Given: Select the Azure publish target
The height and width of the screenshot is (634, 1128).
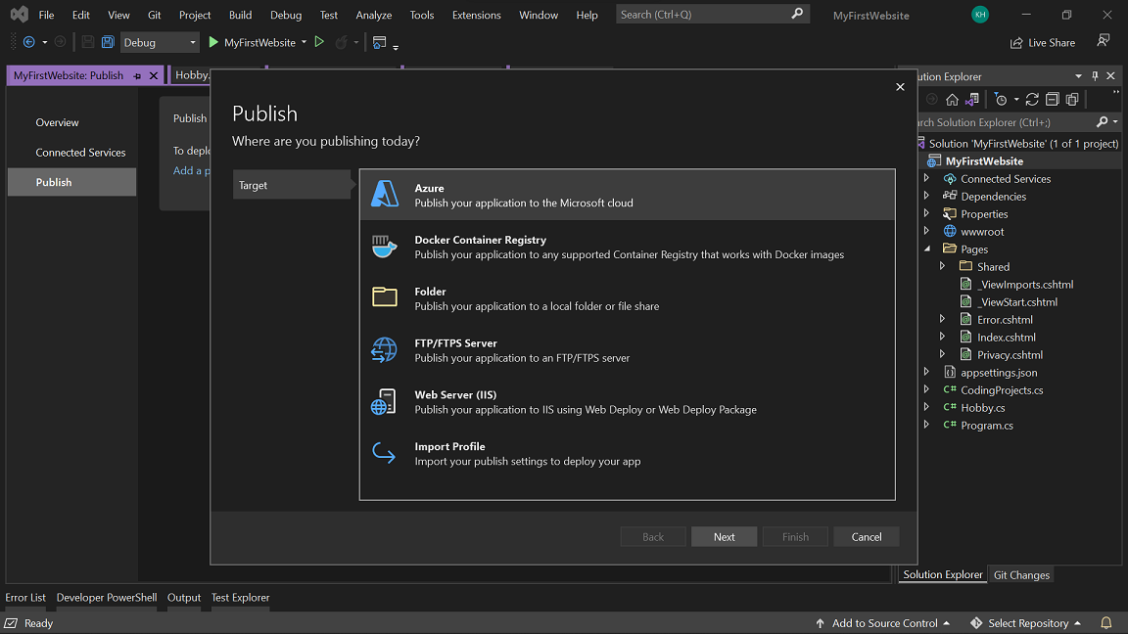Looking at the screenshot, I should [x=628, y=195].
